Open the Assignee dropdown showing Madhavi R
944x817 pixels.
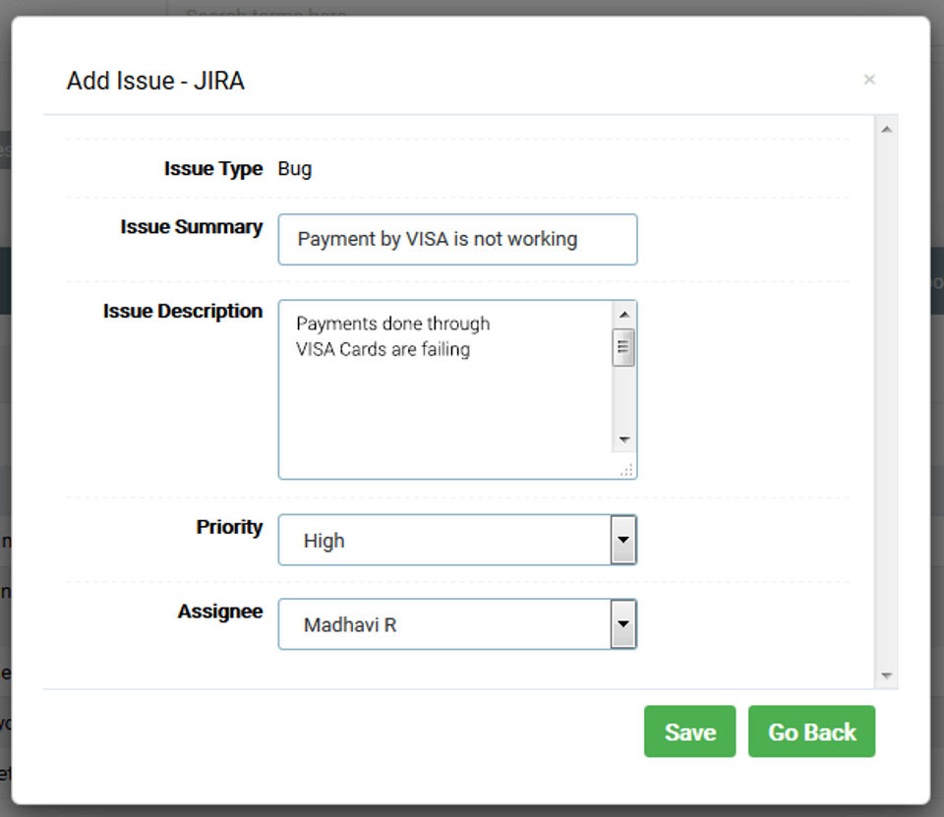(x=457, y=624)
